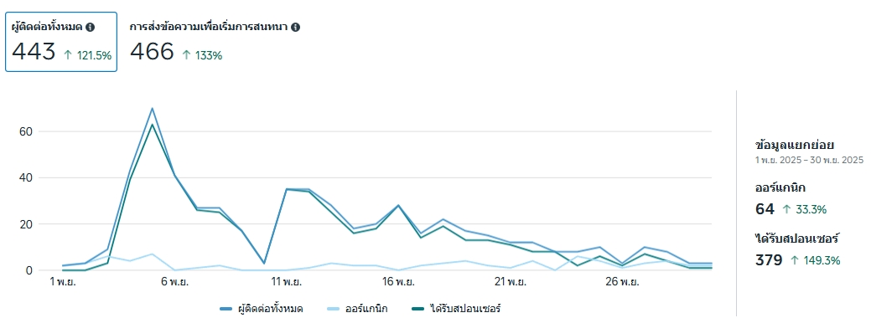Click the 11 พ.ย. date axis label
871x318 pixels.
click(x=286, y=282)
